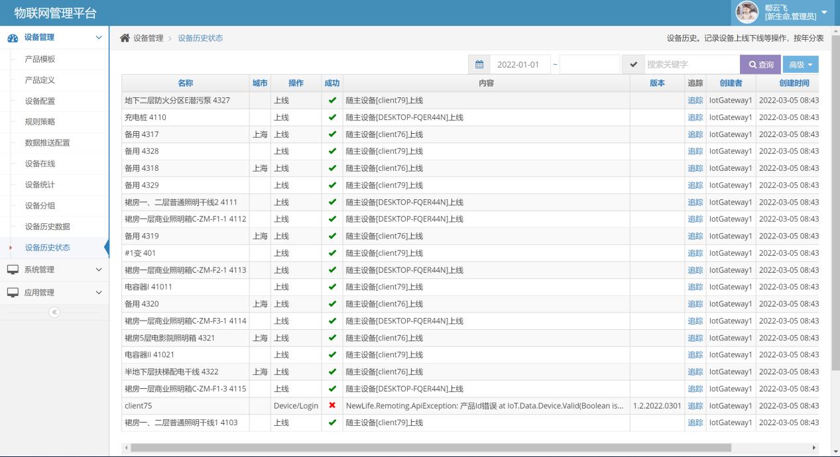Click start date field 2022-01-01

click(520, 64)
